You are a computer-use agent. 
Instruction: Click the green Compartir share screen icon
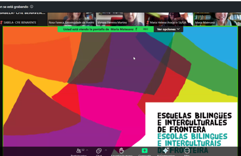coord(144,150)
